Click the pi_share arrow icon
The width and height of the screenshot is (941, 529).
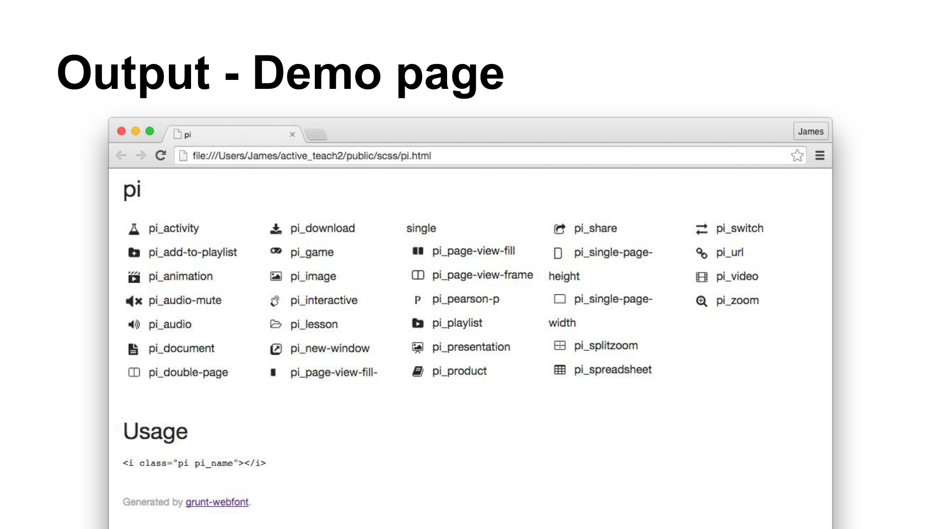tap(559, 229)
